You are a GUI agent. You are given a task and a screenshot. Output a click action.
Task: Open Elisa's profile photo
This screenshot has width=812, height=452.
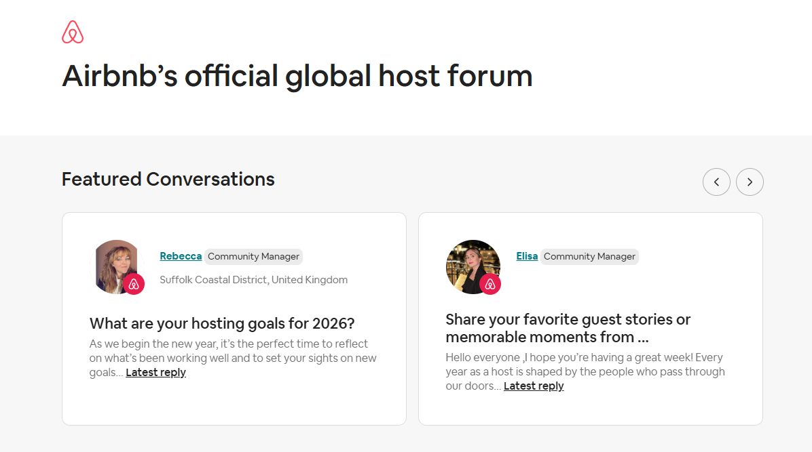coord(471,263)
